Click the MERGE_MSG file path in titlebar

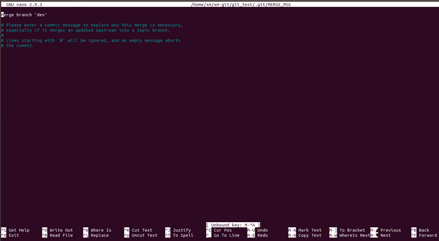[x=241, y=4]
